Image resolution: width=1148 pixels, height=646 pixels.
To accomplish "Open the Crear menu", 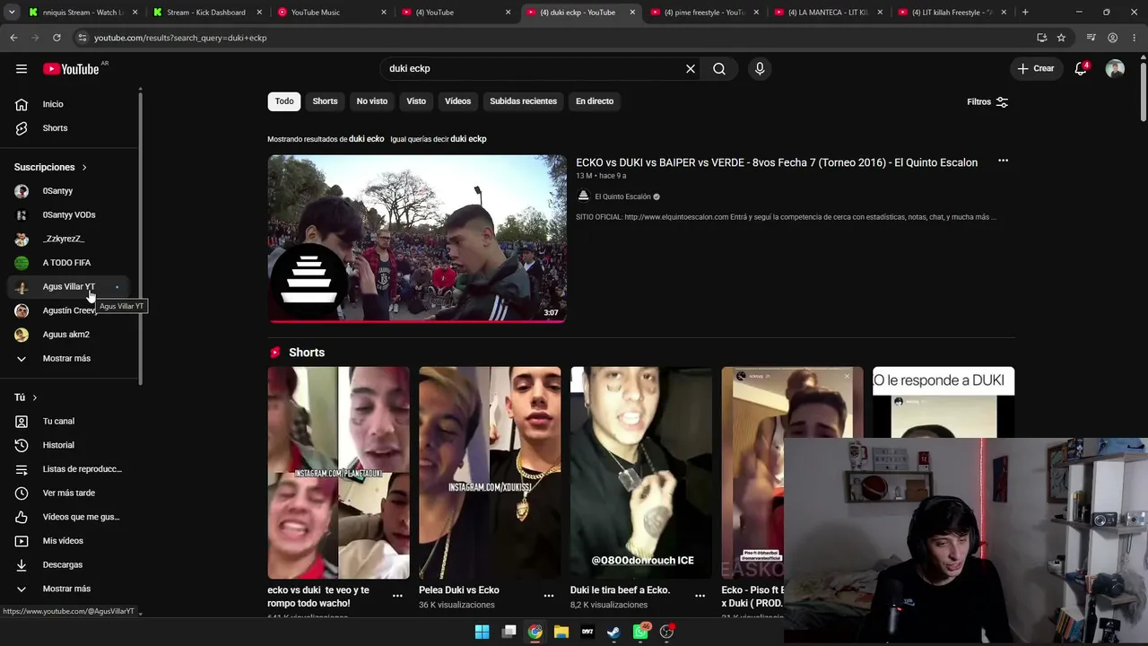I will (x=1036, y=69).
